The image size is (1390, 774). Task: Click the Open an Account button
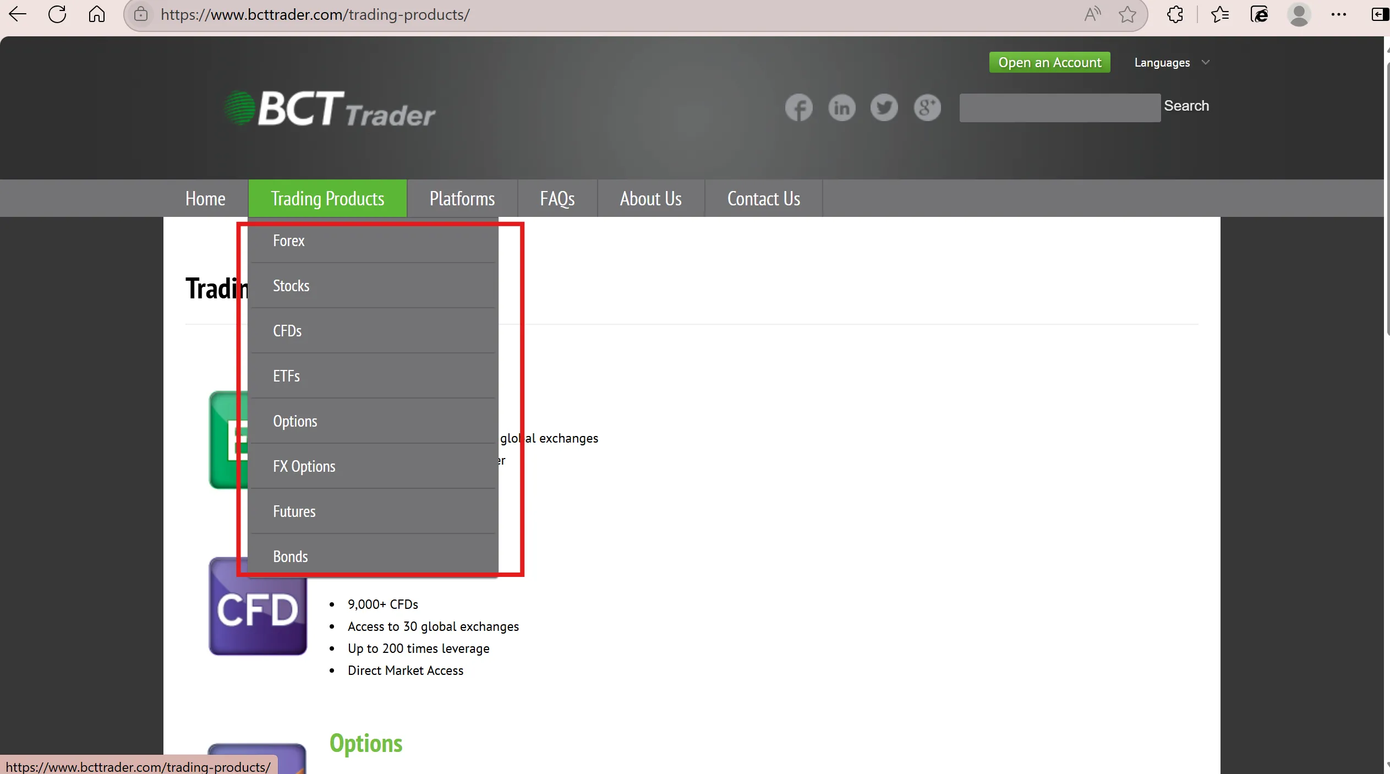[1049, 62]
